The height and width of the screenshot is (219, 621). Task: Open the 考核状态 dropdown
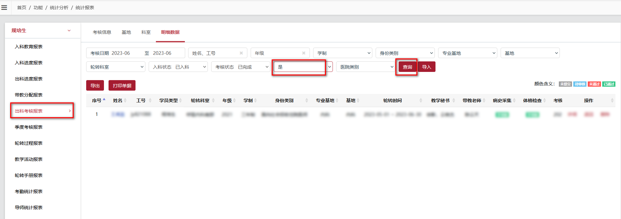tap(240, 67)
